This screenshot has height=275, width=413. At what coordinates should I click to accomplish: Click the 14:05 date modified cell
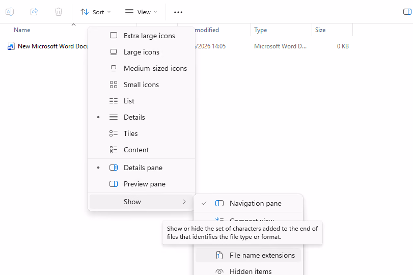click(210, 46)
